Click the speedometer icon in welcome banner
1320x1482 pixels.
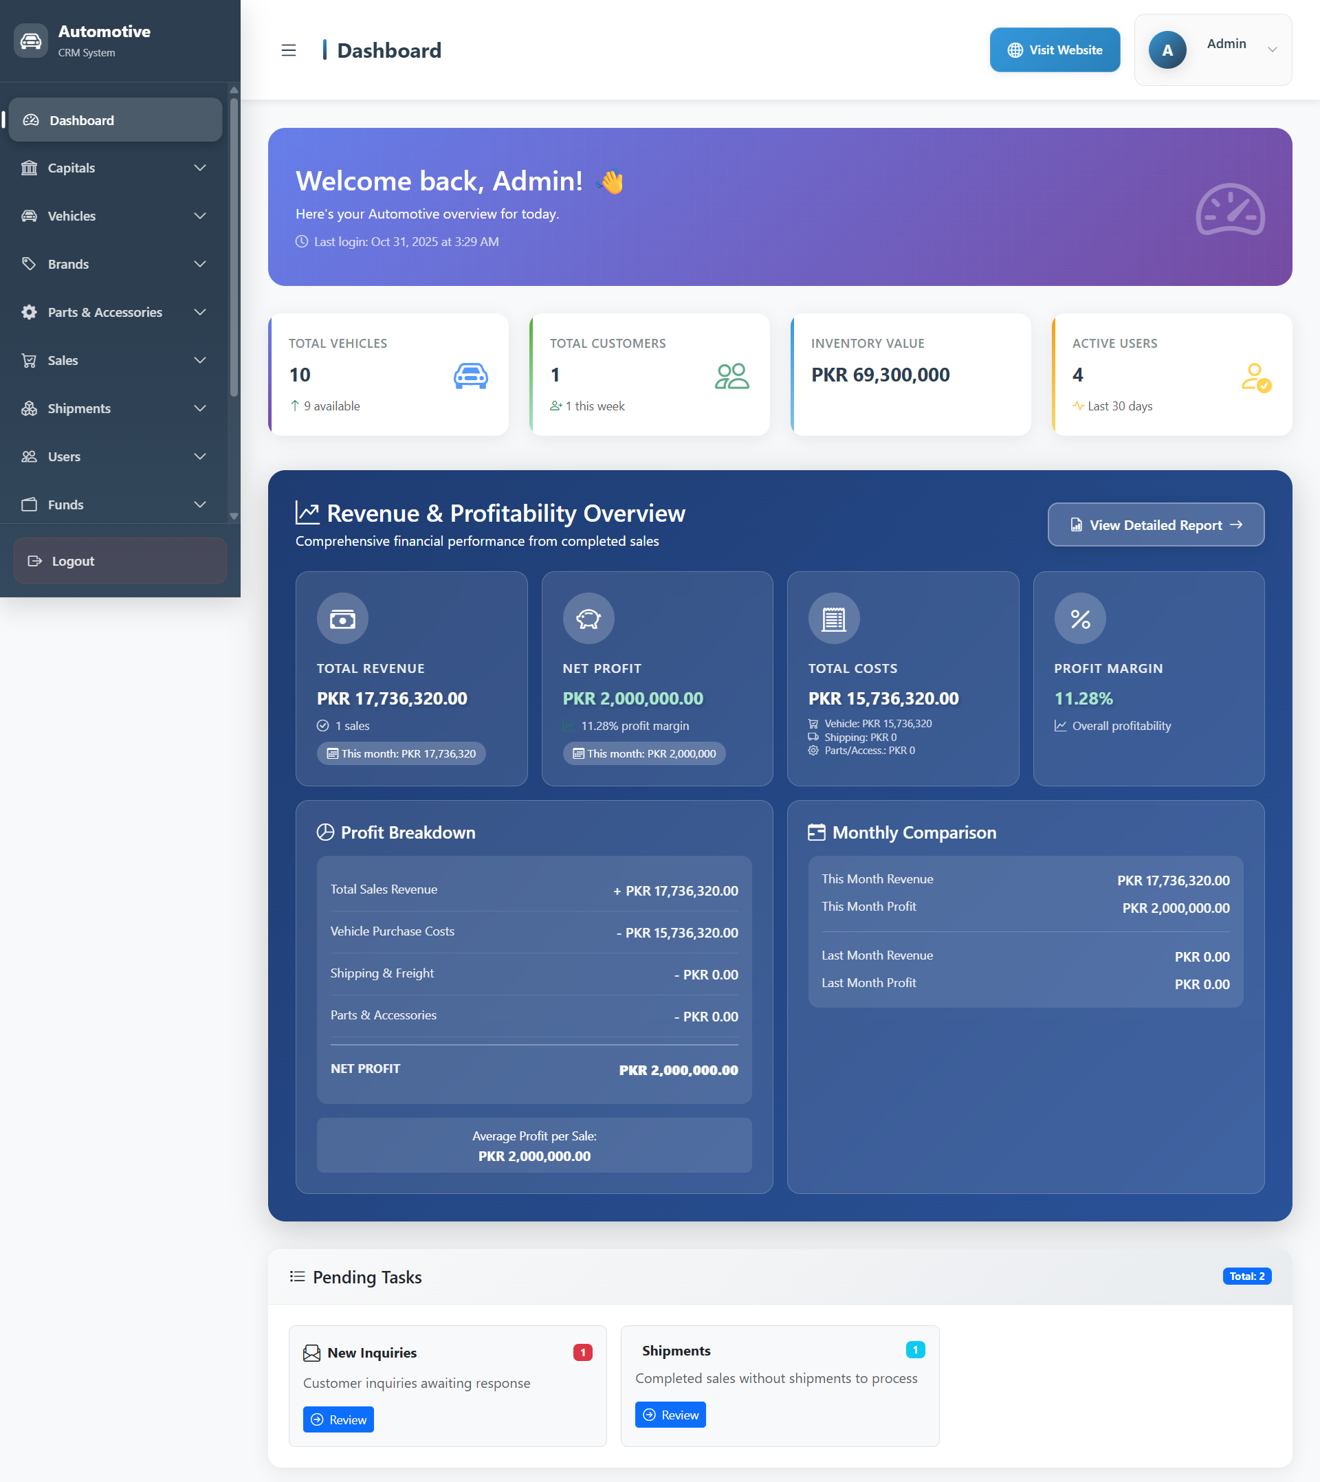pyautogui.click(x=1229, y=210)
